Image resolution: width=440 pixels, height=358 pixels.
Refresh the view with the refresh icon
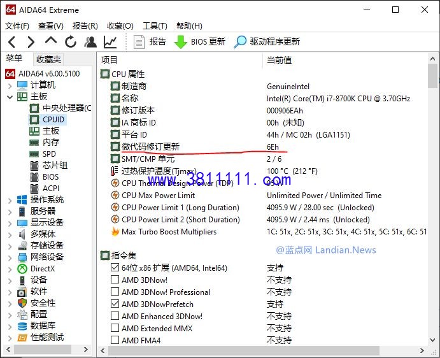tap(71, 42)
